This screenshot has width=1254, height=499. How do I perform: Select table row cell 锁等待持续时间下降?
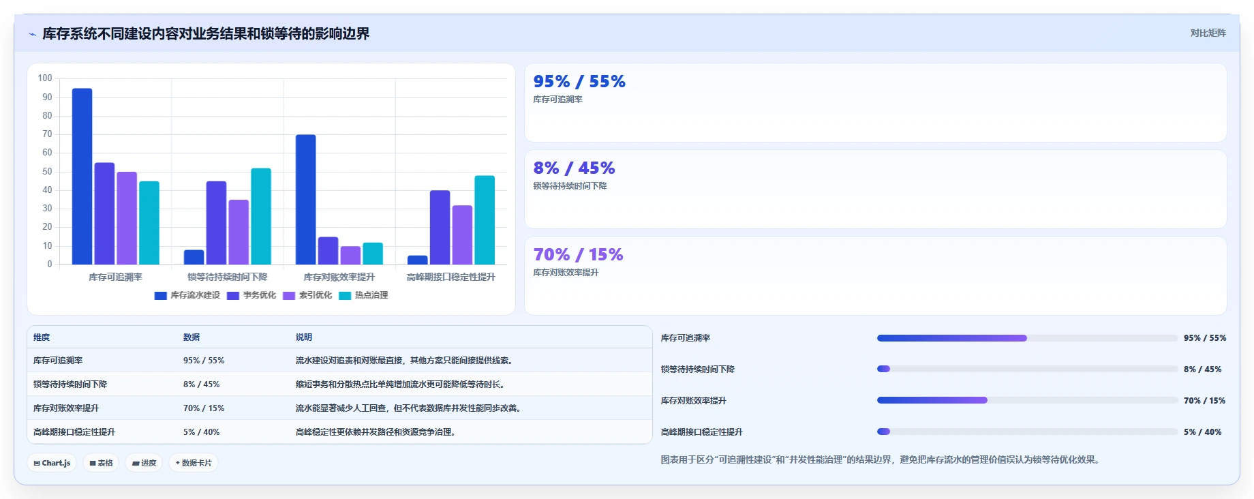[70, 384]
